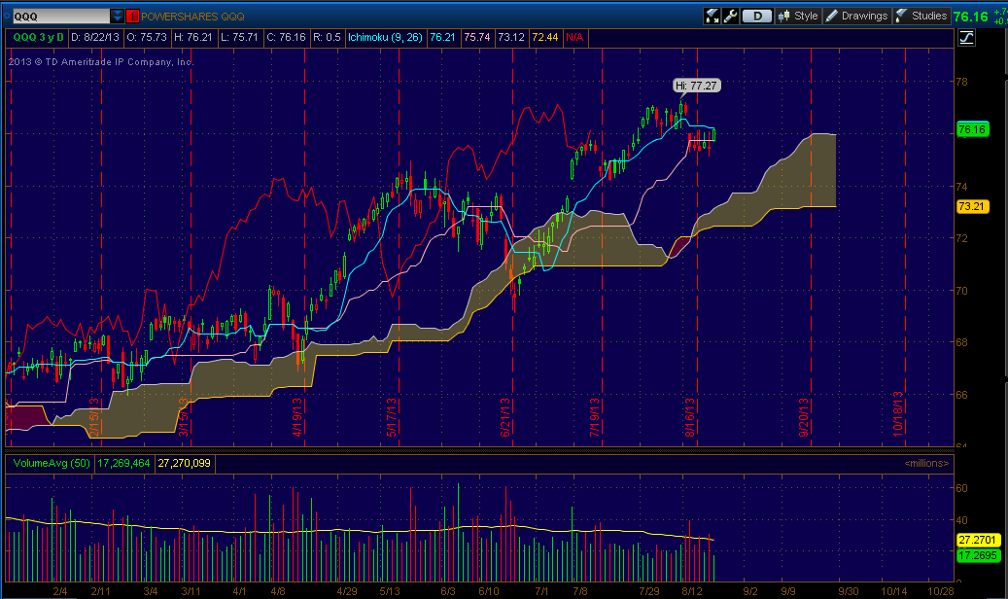Click the 6/21/13 expiration date marker
The height and width of the screenshot is (599, 1008).
(x=505, y=417)
